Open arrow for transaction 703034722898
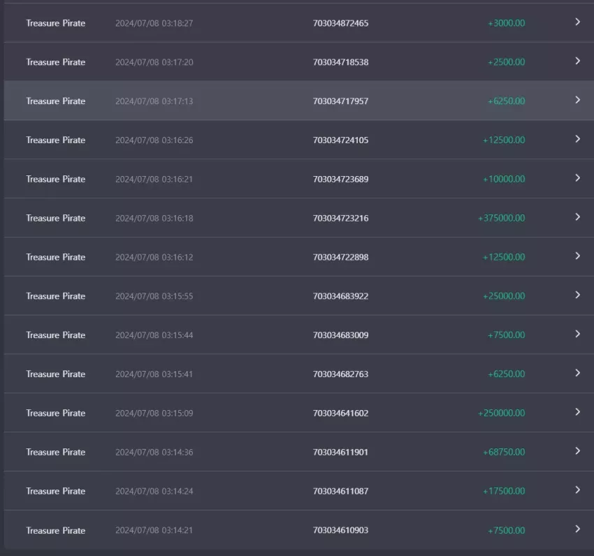Image resolution: width=594 pixels, height=556 pixels. pyautogui.click(x=577, y=256)
